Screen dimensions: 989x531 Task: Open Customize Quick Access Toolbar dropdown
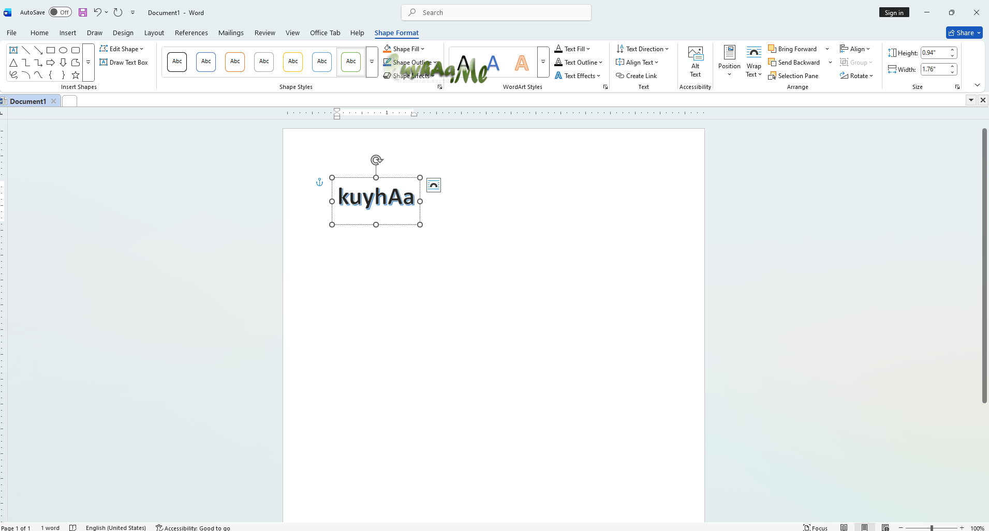(x=133, y=12)
